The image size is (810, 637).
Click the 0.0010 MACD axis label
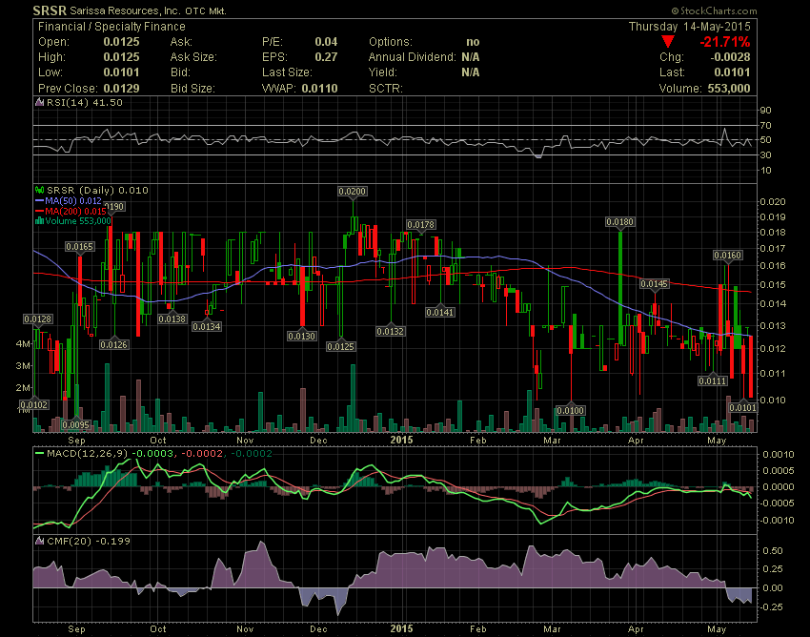click(x=778, y=455)
